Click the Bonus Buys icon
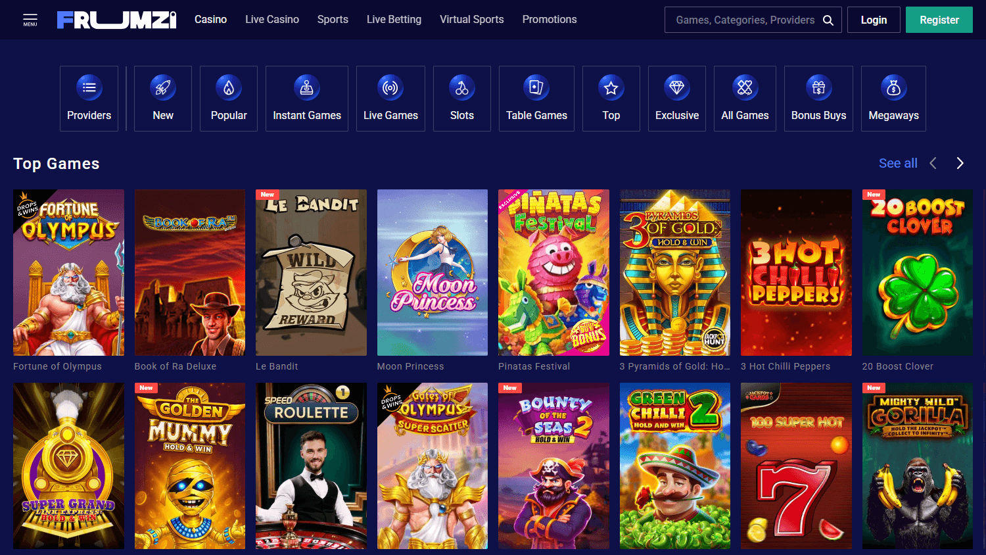 [818, 86]
